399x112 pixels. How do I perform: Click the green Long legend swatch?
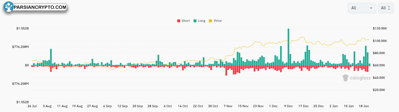click(x=195, y=21)
